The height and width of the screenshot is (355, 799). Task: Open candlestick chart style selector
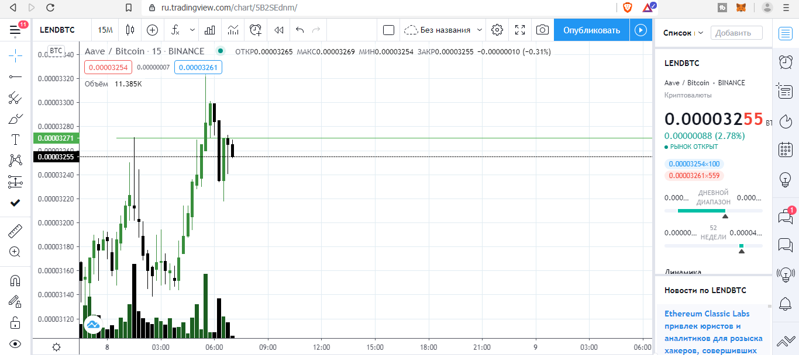click(130, 30)
